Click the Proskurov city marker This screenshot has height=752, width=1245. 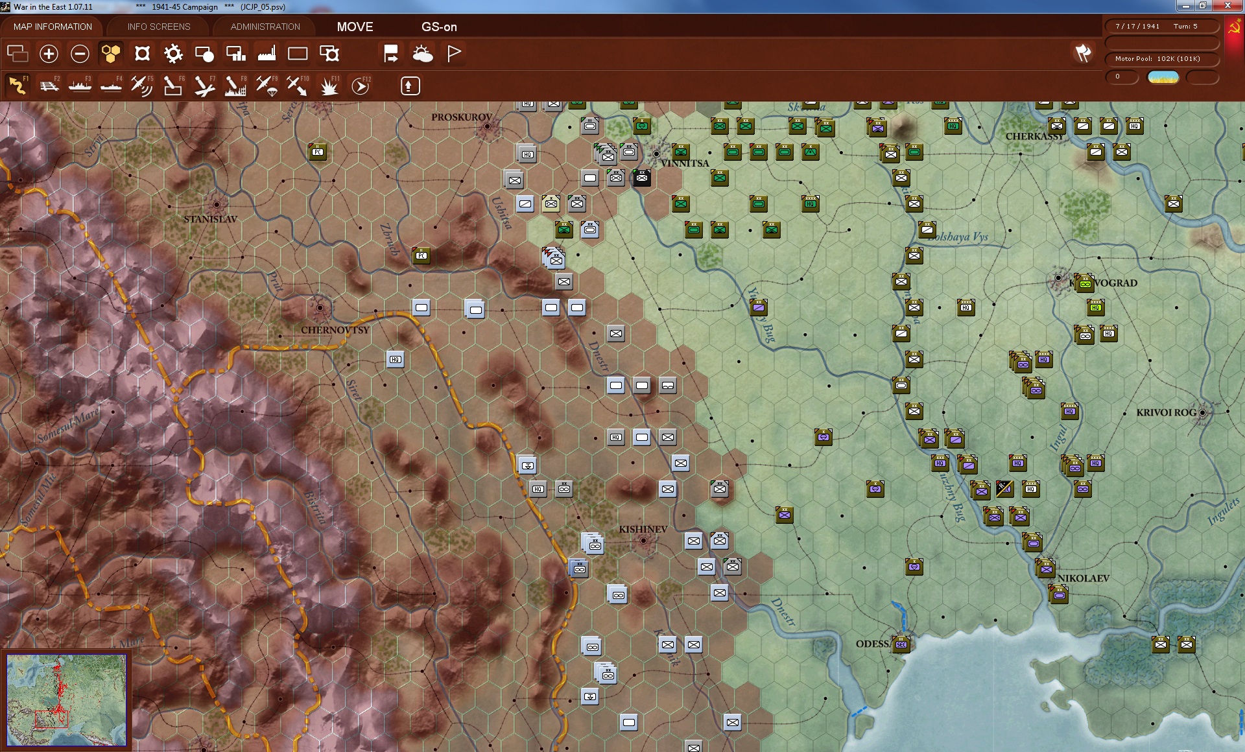(487, 127)
